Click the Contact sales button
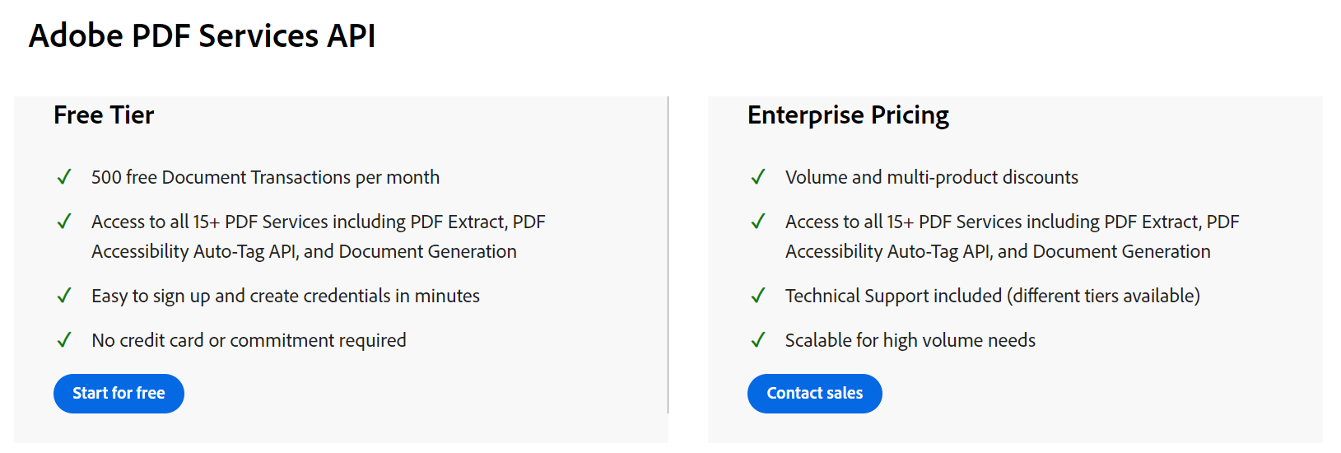The height and width of the screenshot is (453, 1341). 814,394
